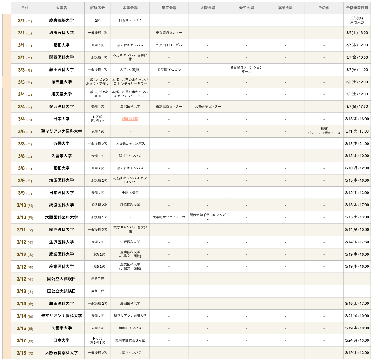
Task: Click 聖マリアンナ医科大学 in the 3/6 row
Action: [62, 131]
